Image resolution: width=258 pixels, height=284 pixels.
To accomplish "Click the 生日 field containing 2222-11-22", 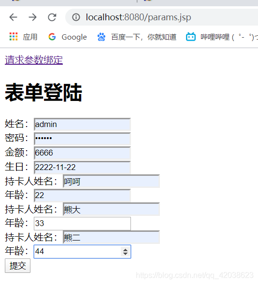I will pyautogui.click(x=82, y=167).
